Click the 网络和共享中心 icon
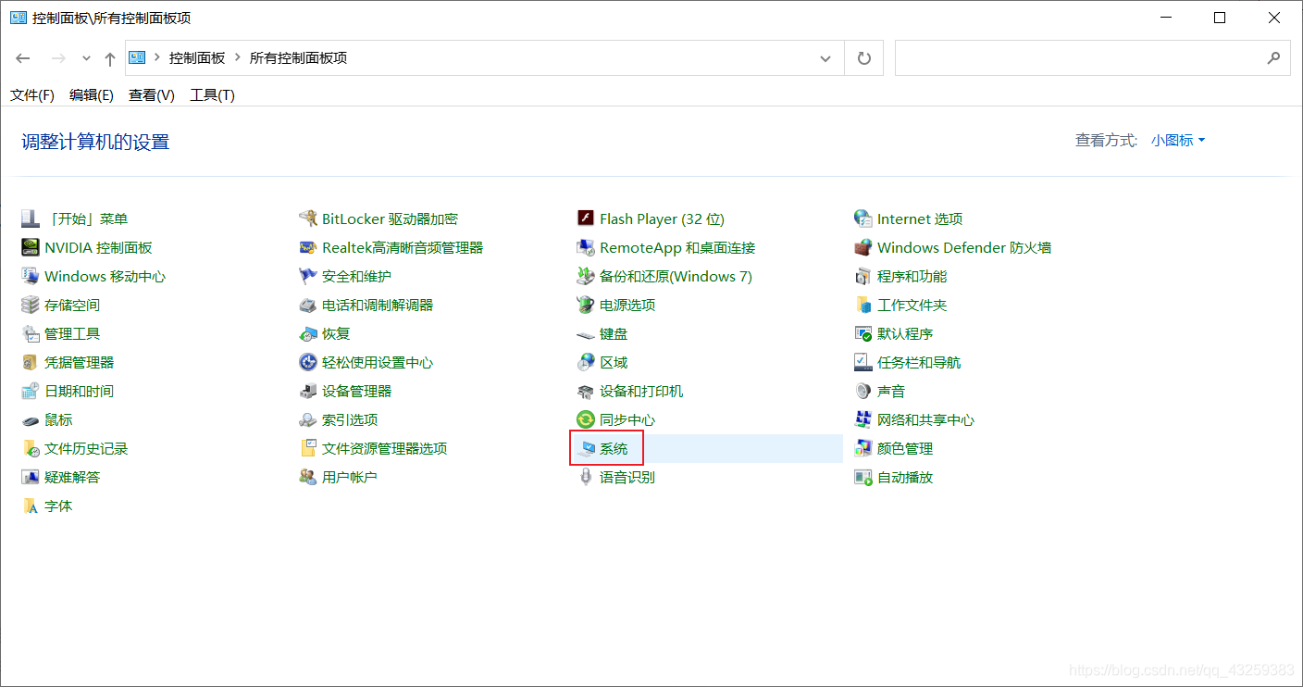Viewport: 1303px width, 687px height. point(863,419)
